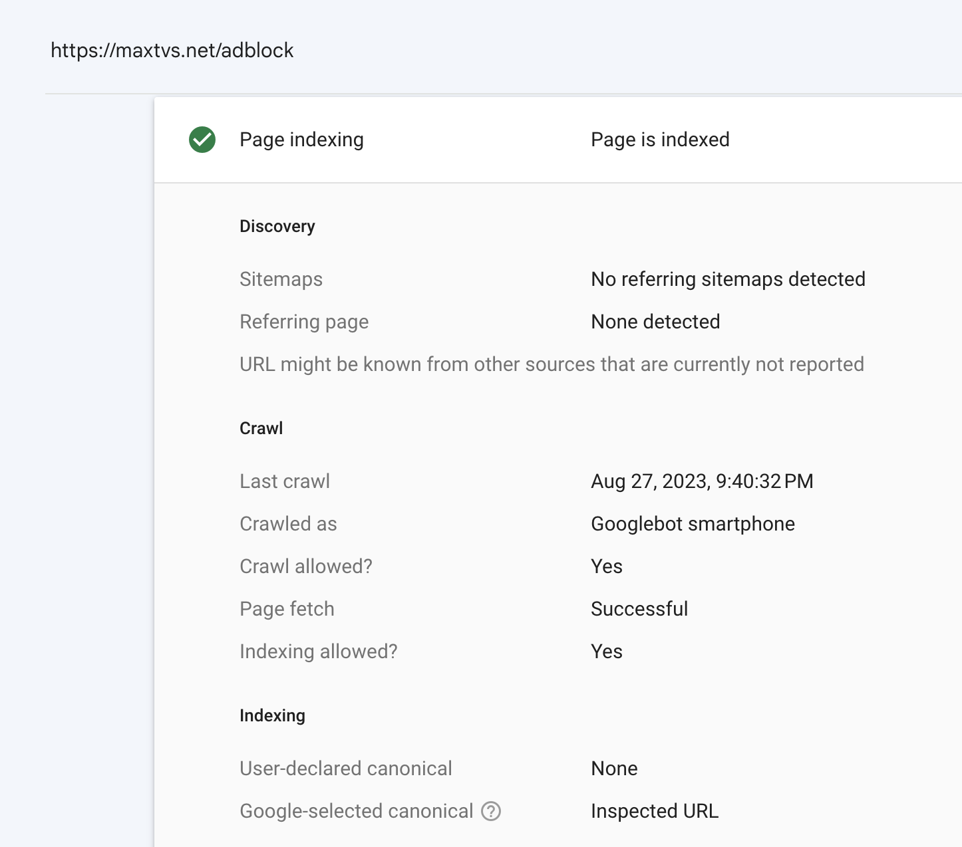The width and height of the screenshot is (962, 847).
Task: Click None detected referring page value
Action: point(655,322)
